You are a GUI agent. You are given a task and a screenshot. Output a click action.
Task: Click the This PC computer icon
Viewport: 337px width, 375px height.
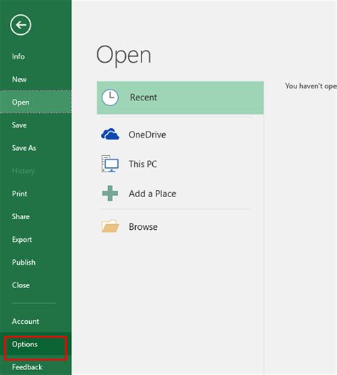(x=110, y=164)
